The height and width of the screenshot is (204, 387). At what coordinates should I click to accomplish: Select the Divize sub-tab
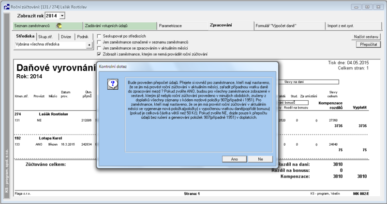pos(66,37)
